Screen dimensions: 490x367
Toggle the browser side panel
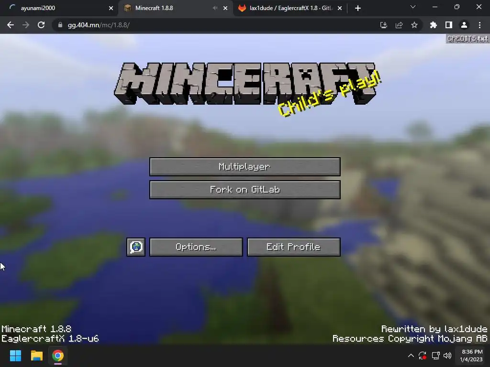(x=449, y=25)
